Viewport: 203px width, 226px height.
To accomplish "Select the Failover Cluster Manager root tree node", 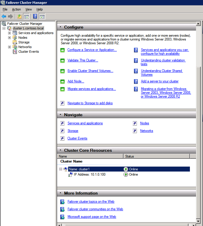I will [25, 24].
